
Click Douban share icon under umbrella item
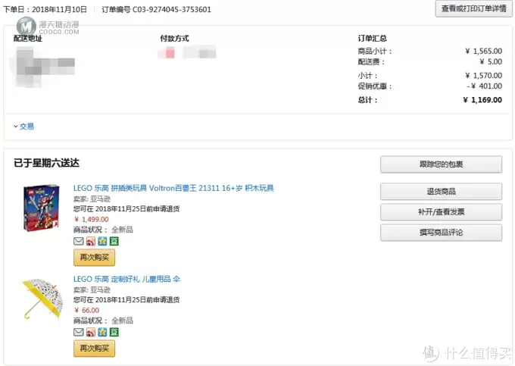[x=114, y=332]
